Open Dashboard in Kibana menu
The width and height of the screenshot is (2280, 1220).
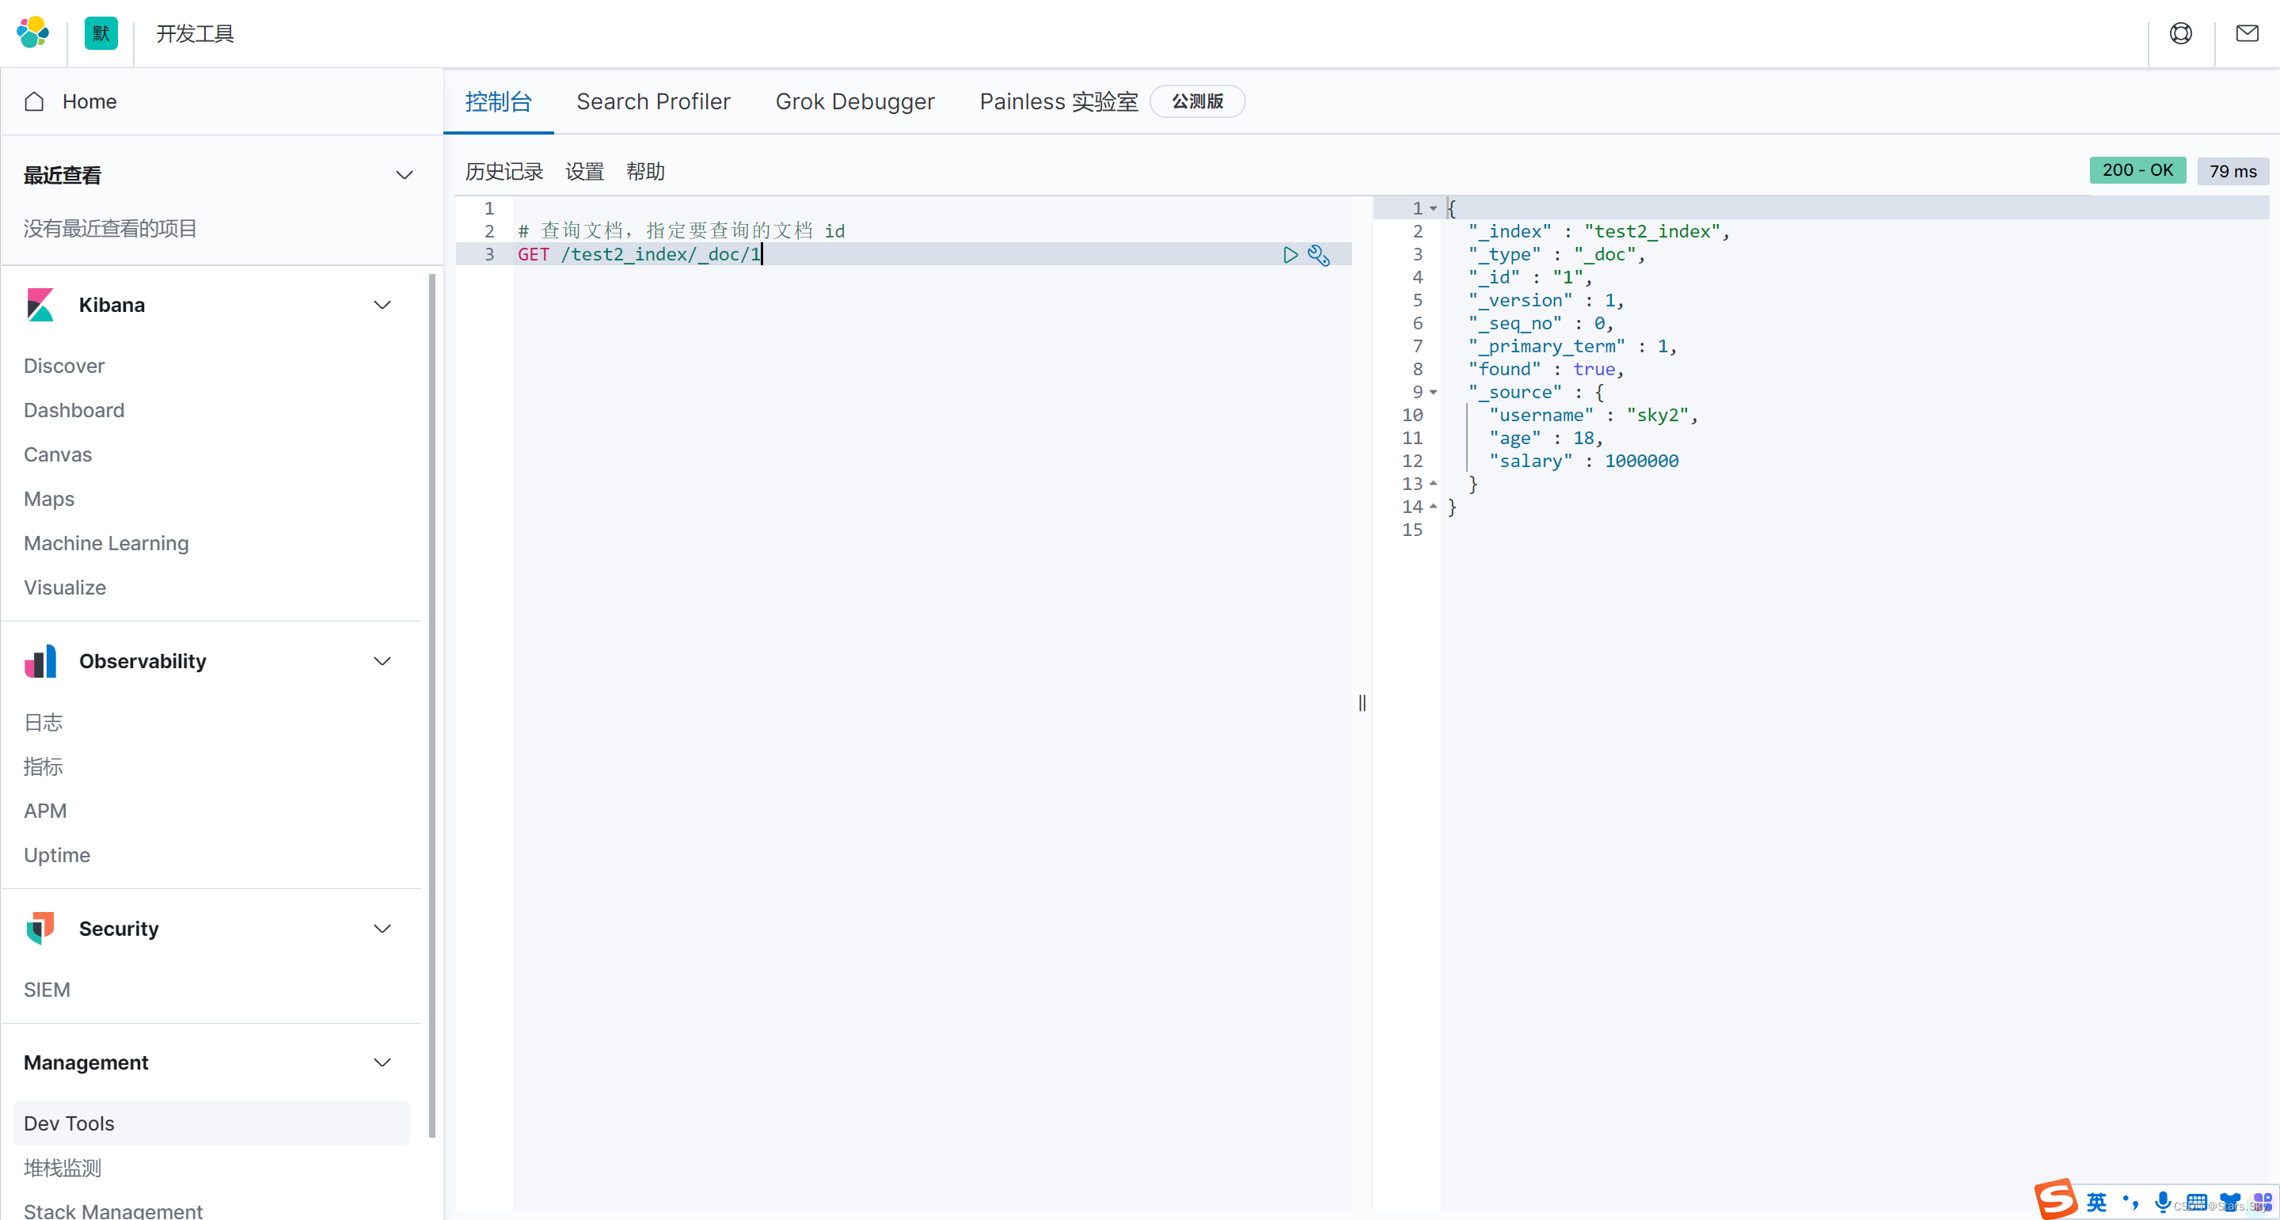74,411
